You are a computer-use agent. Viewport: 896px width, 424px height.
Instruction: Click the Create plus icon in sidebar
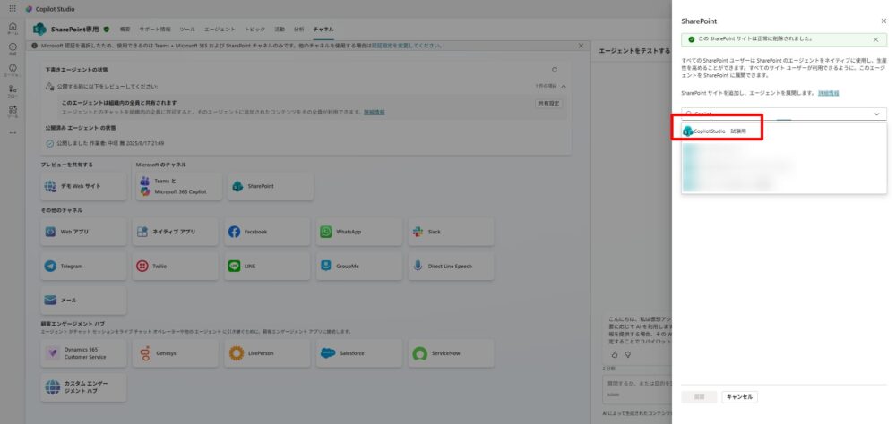point(13,48)
